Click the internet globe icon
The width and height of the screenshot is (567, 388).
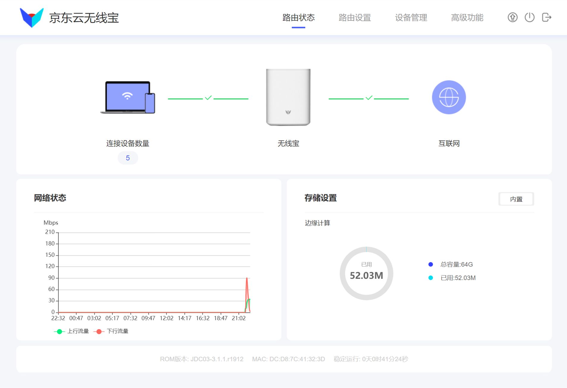click(x=449, y=97)
